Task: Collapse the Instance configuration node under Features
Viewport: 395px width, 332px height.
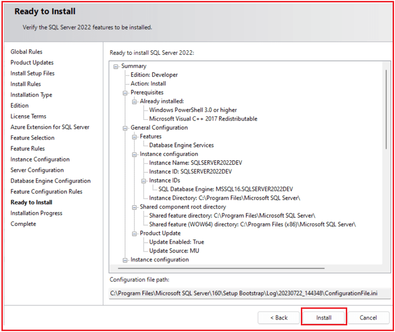Action: (x=134, y=155)
